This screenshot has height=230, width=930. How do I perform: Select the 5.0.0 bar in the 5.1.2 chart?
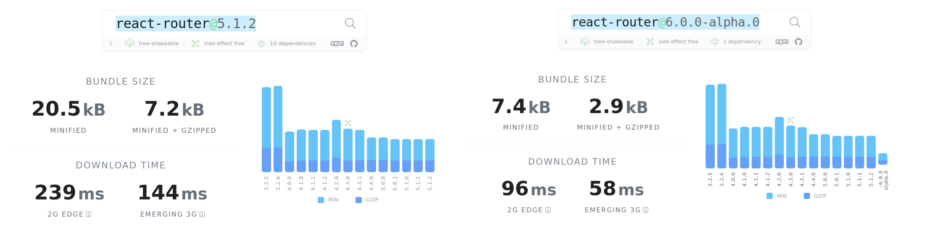coord(383,155)
